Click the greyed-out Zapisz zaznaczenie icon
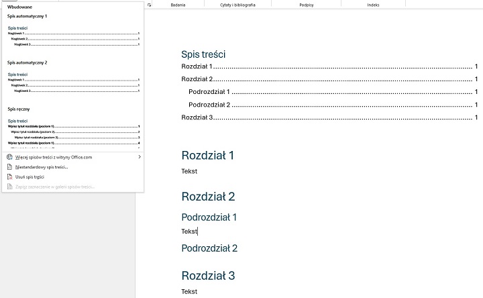The height and width of the screenshot is (298, 483). tap(9, 187)
